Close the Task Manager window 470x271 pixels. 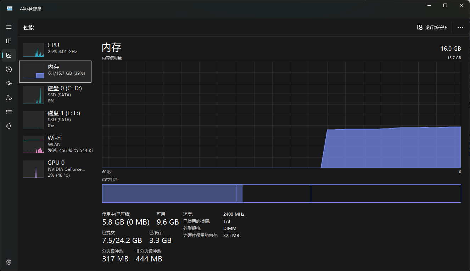pos(461,5)
